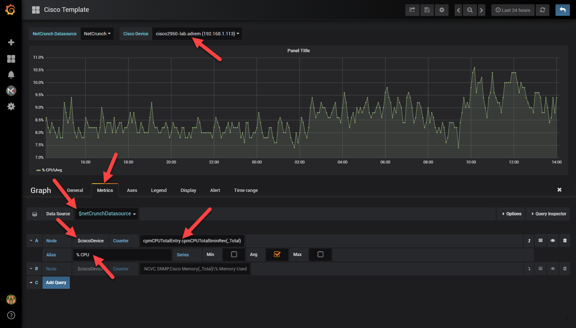
Task: Open the Create plus menu in sidebar
Action: tap(11, 42)
